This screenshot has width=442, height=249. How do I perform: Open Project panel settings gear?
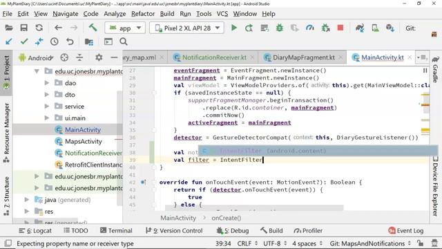(99, 57)
